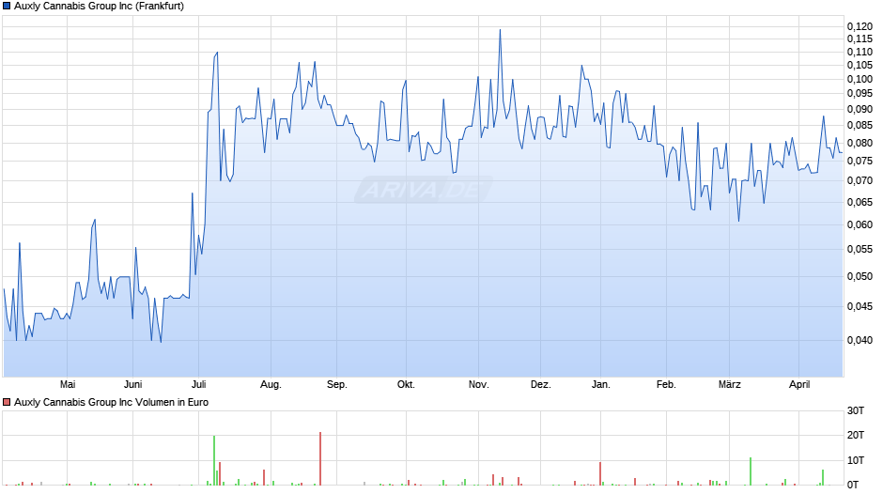Viewport: 883px width, 494px height.
Task: Click the 'April' month axis label
Action: (x=799, y=384)
